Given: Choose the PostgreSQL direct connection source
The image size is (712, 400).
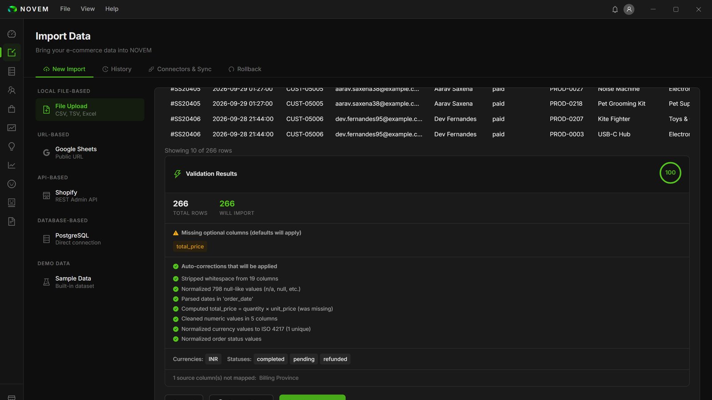Looking at the screenshot, I should pyautogui.click(x=90, y=239).
